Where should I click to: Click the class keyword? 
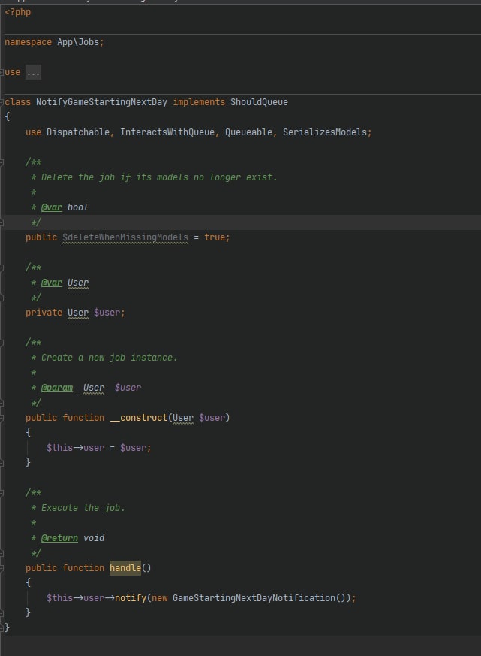17,102
